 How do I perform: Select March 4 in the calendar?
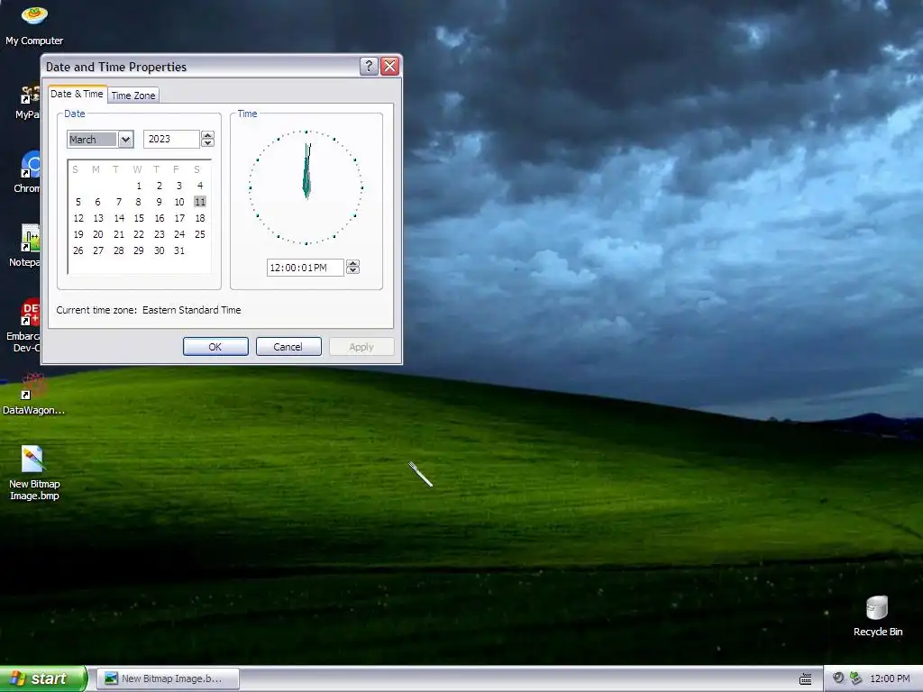pos(200,186)
